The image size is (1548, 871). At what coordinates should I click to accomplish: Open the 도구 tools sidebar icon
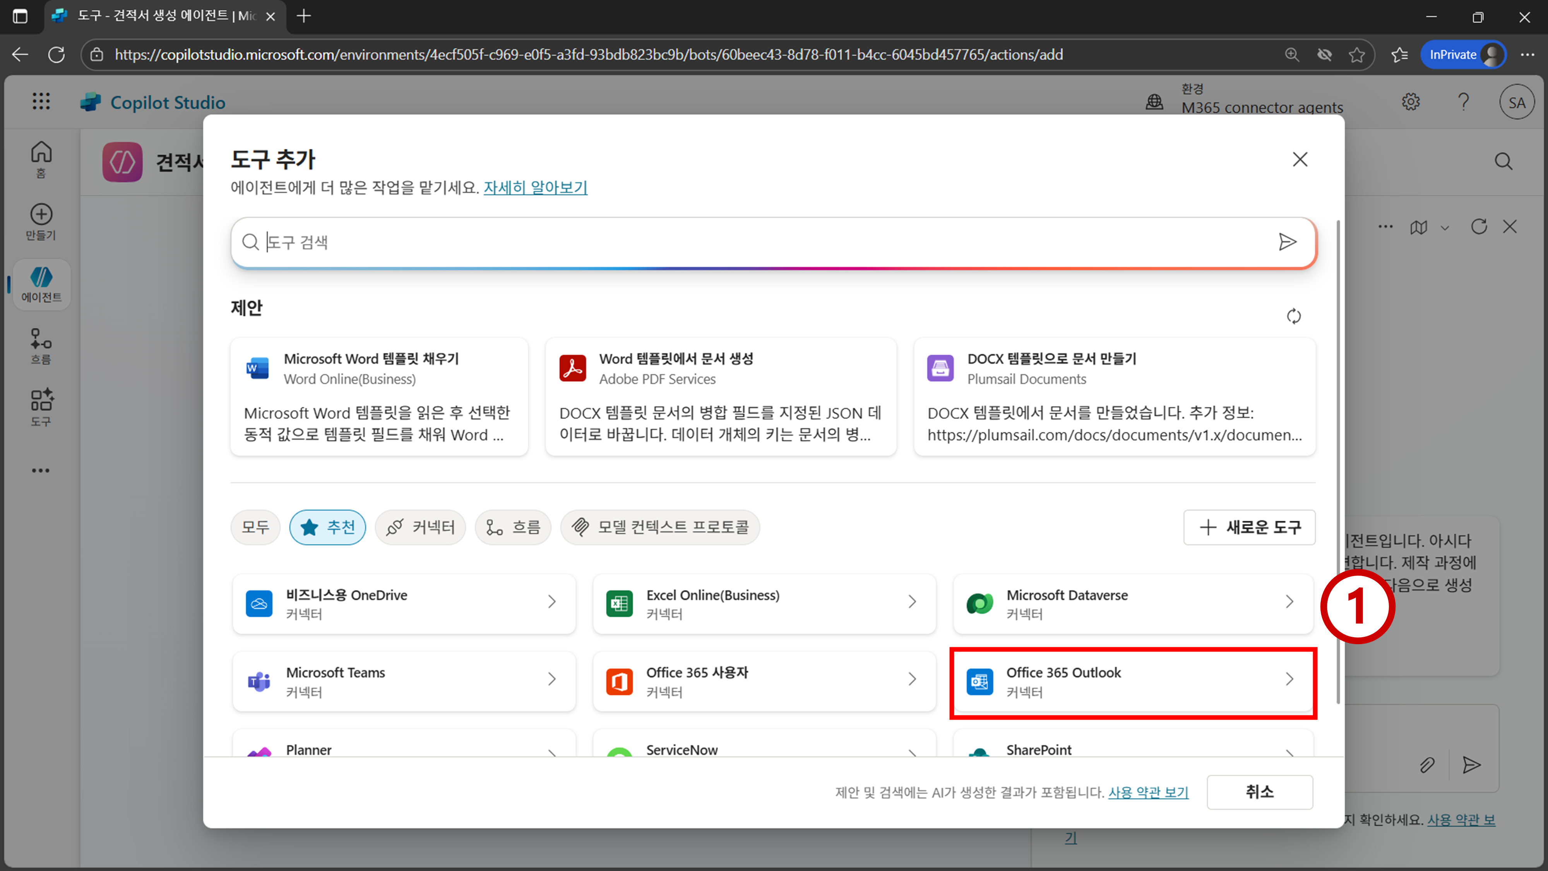tap(41, 407)
